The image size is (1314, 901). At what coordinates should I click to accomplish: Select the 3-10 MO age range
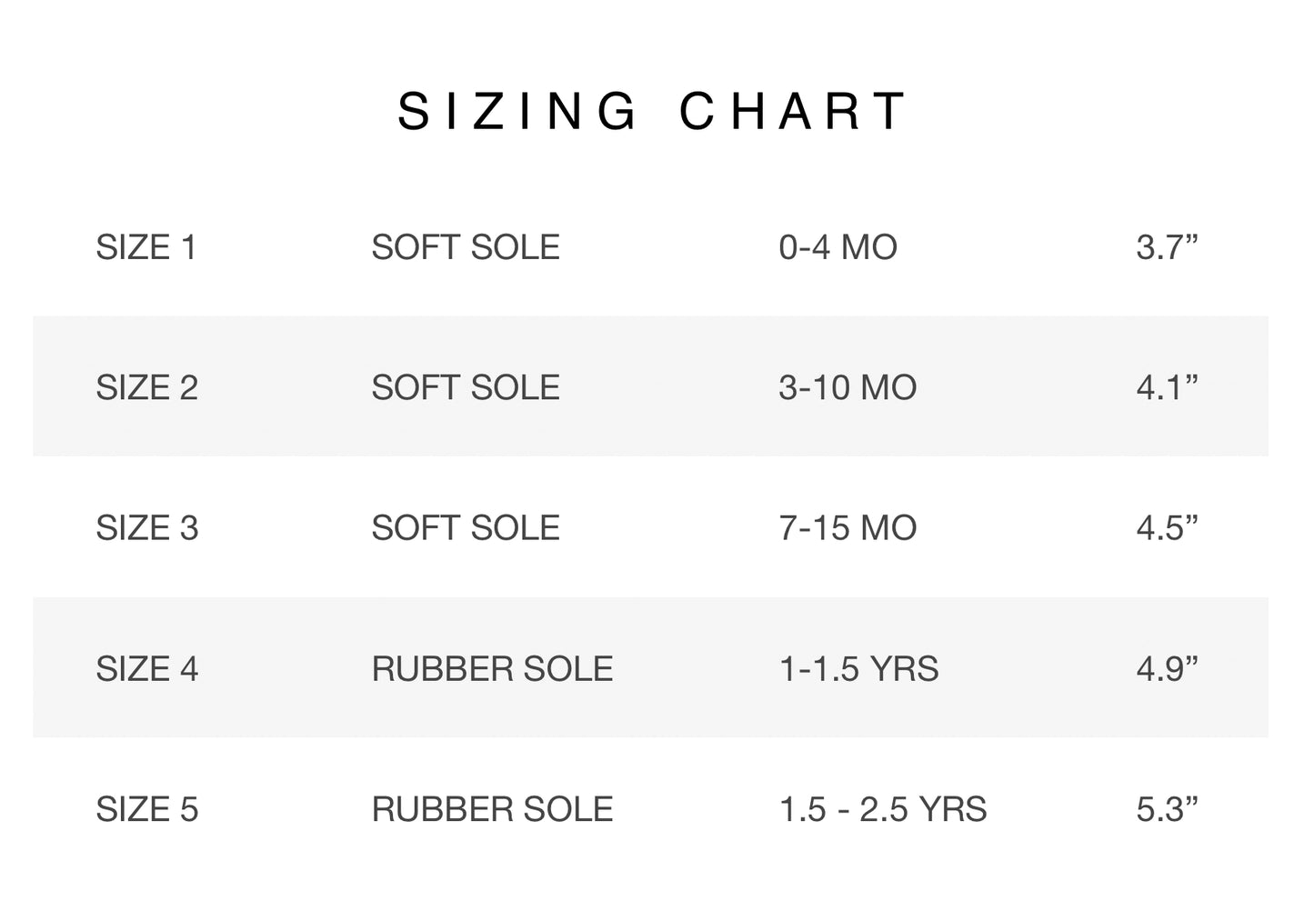pyautogui.click(x=847, y=387)
